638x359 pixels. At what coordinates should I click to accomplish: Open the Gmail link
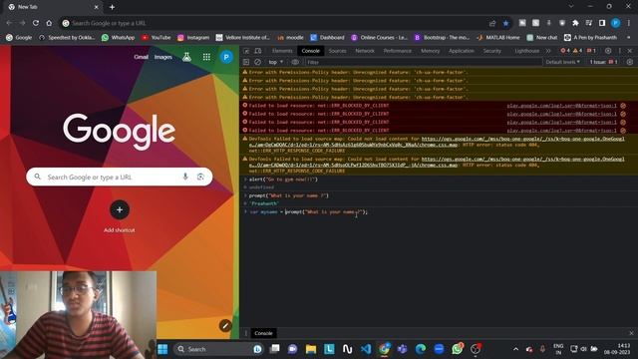142,57
